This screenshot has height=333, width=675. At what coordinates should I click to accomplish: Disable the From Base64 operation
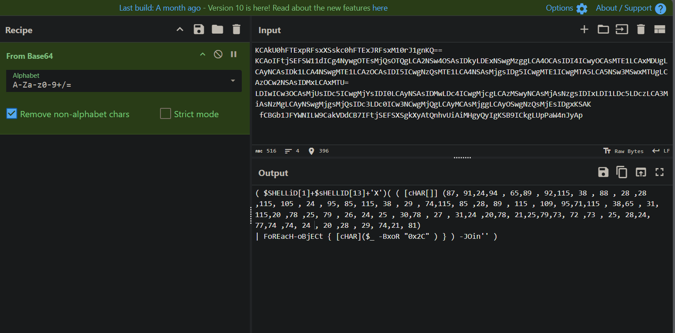218,54
